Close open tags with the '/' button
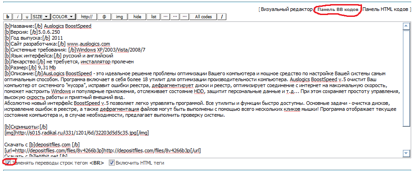 pos(222,16)
